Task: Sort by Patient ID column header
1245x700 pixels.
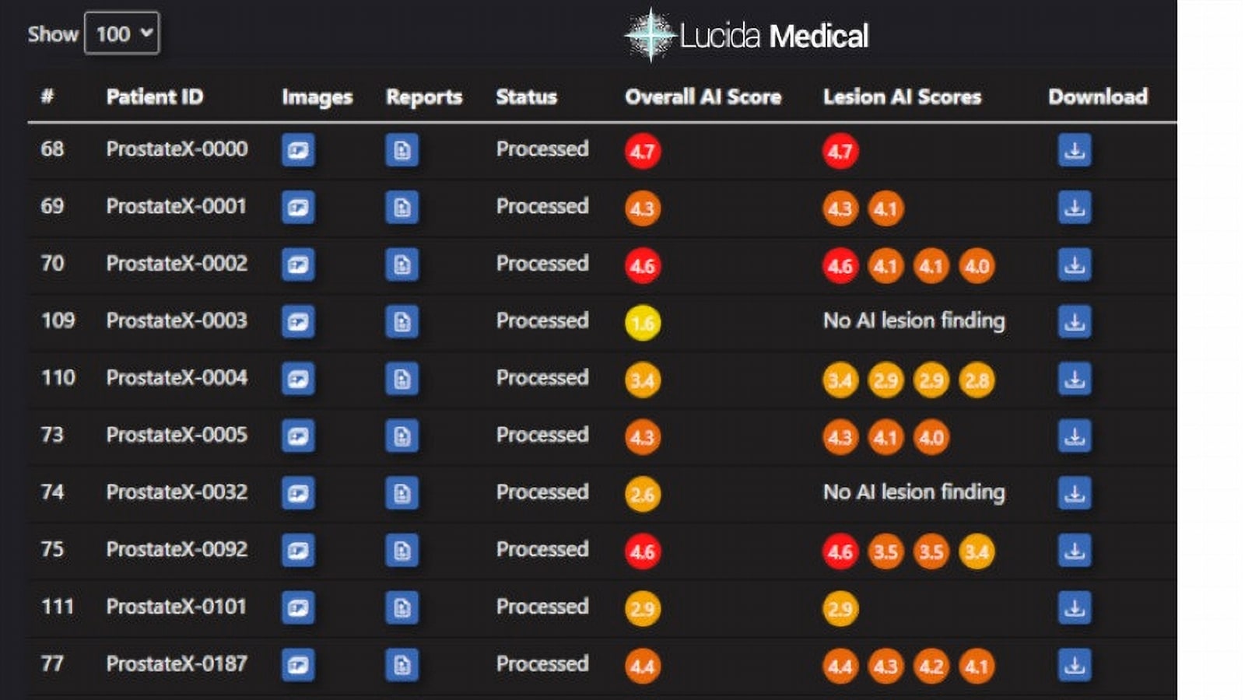Action: point(154,96)
